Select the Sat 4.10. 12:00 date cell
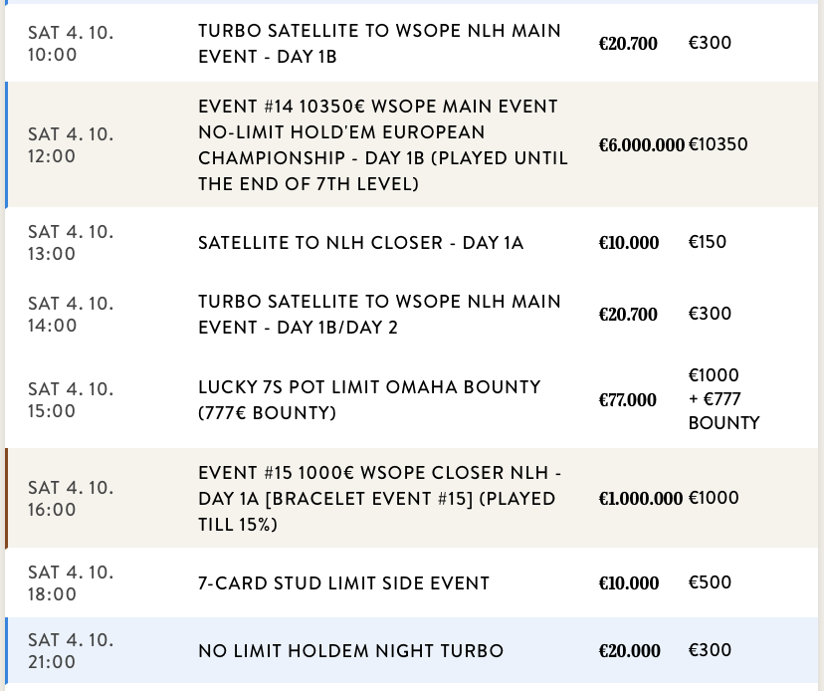Viewport: 824px width, 691px height. (x=70, y=144)
